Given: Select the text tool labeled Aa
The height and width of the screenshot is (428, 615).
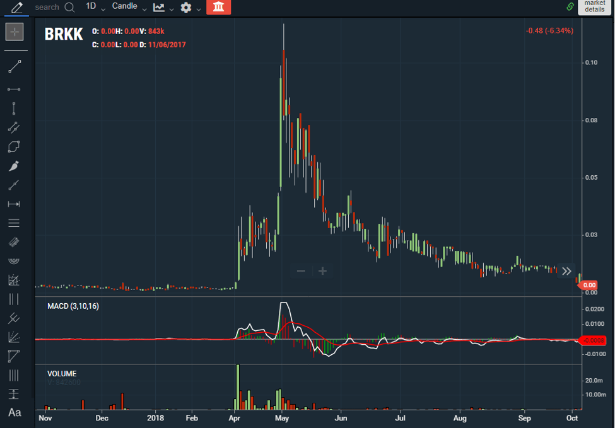Looking at the screenshot, I should (x=15, y=414).
